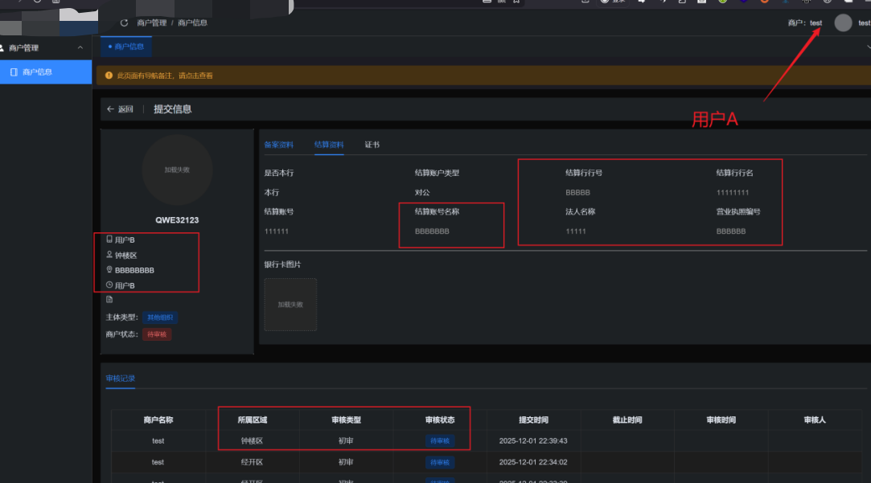Click the merchant name QWE32123
Screen dimensions: 871x483
tap(177, 220)
